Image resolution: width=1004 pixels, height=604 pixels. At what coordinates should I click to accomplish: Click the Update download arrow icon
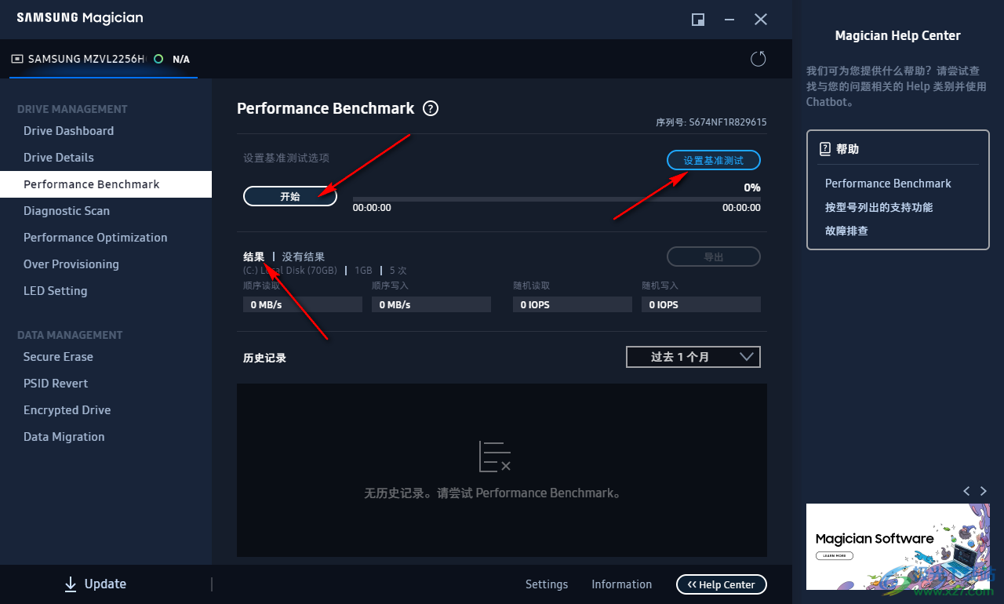71,584
